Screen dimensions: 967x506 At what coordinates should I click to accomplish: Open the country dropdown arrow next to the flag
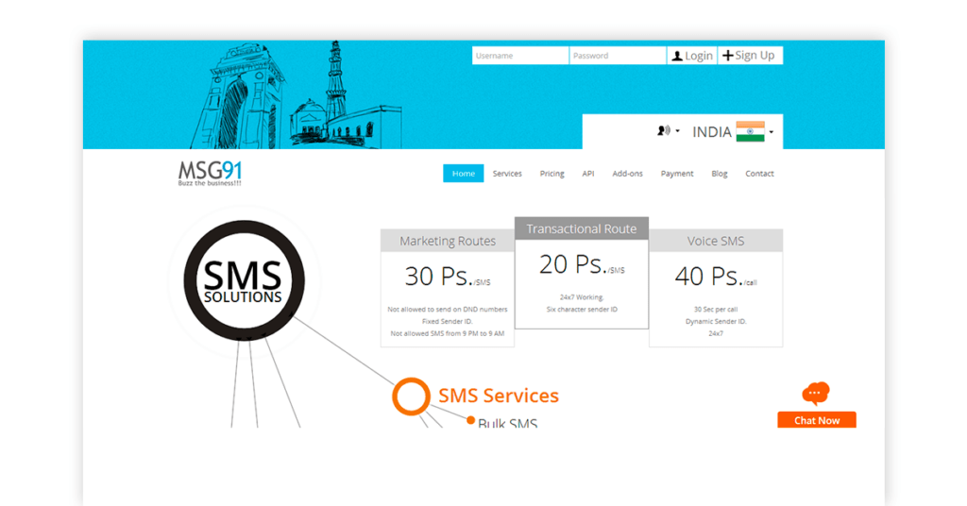coord(772,132)
